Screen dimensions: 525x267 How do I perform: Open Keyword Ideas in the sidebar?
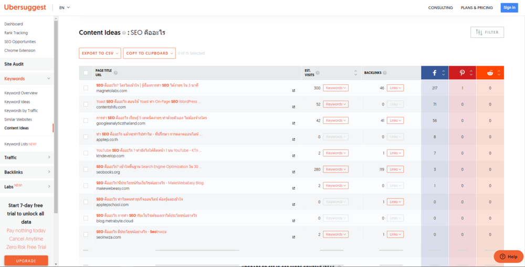pyautogui.click(x=17, y=102)
